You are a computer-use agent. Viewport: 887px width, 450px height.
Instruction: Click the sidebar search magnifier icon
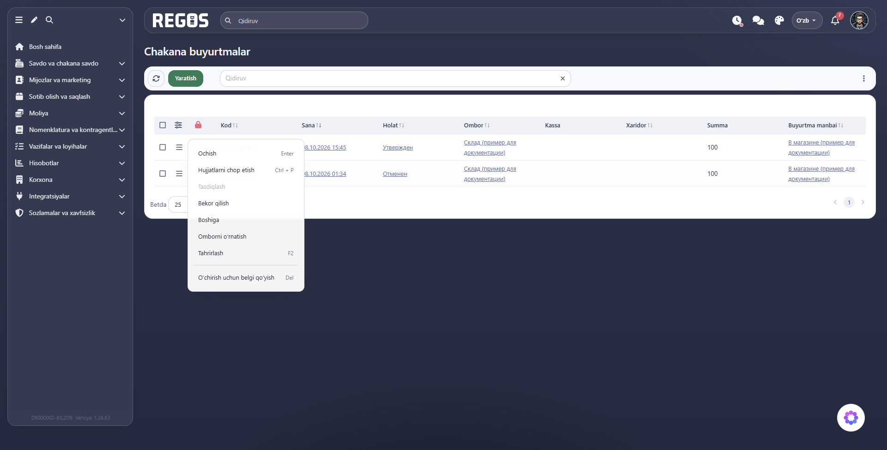[49, 20]
